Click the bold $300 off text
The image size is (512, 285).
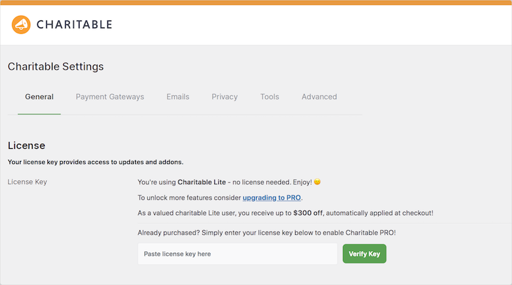click(308, 213)
